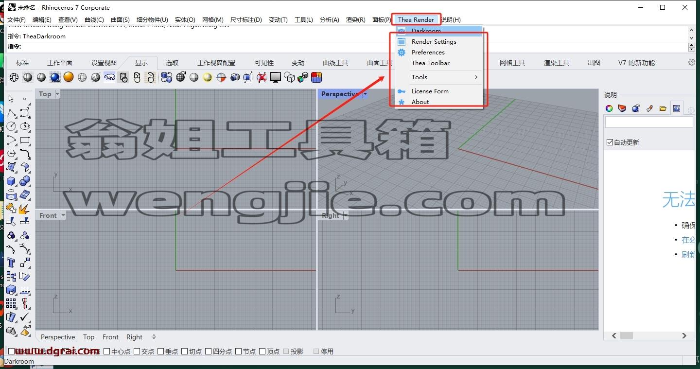Click About in Thea Render menu
The height and width of the screenshot is (369, 700).
point(438,102)
